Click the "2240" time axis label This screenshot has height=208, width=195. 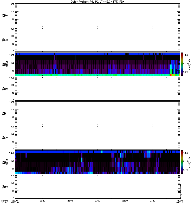pyautogui.click(x=70, y=200)
